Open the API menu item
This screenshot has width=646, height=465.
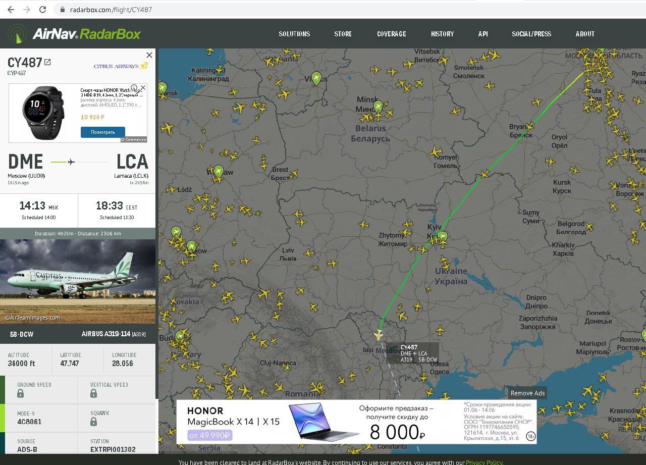tap(483, 34)
